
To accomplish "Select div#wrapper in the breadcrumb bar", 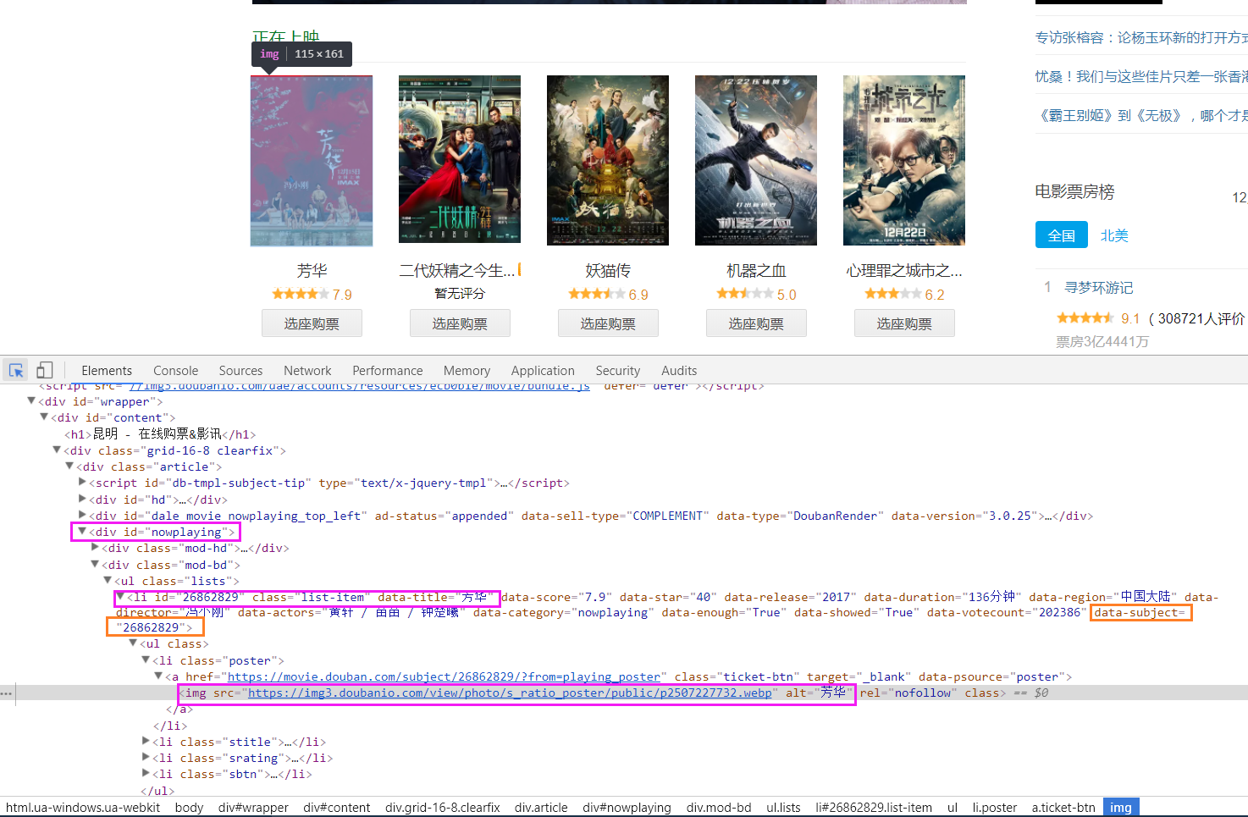I will pos(253,808).
